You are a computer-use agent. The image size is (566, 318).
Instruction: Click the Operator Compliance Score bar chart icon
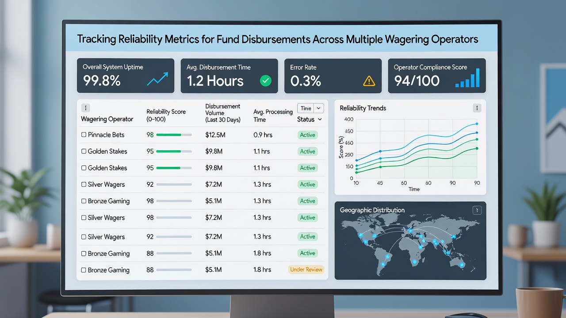coord(468,78)
